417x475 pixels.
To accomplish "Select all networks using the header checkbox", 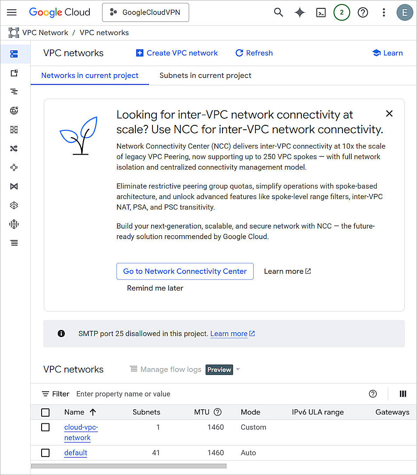I will (x=45, y=412).
